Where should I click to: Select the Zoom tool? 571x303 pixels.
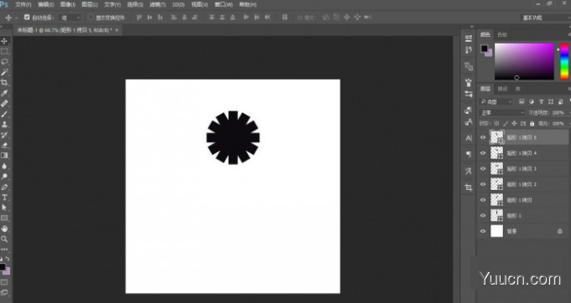click(x=4, y=239)
